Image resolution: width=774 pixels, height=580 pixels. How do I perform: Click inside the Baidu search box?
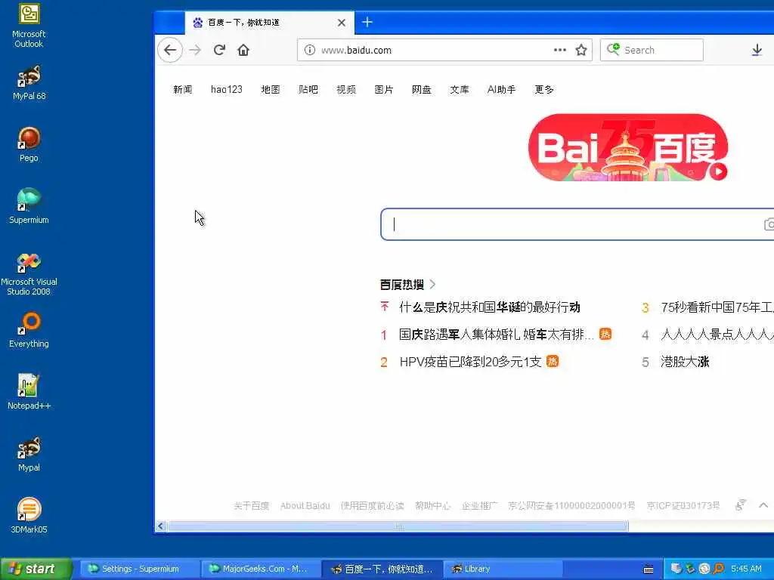(x=577, y=224)
